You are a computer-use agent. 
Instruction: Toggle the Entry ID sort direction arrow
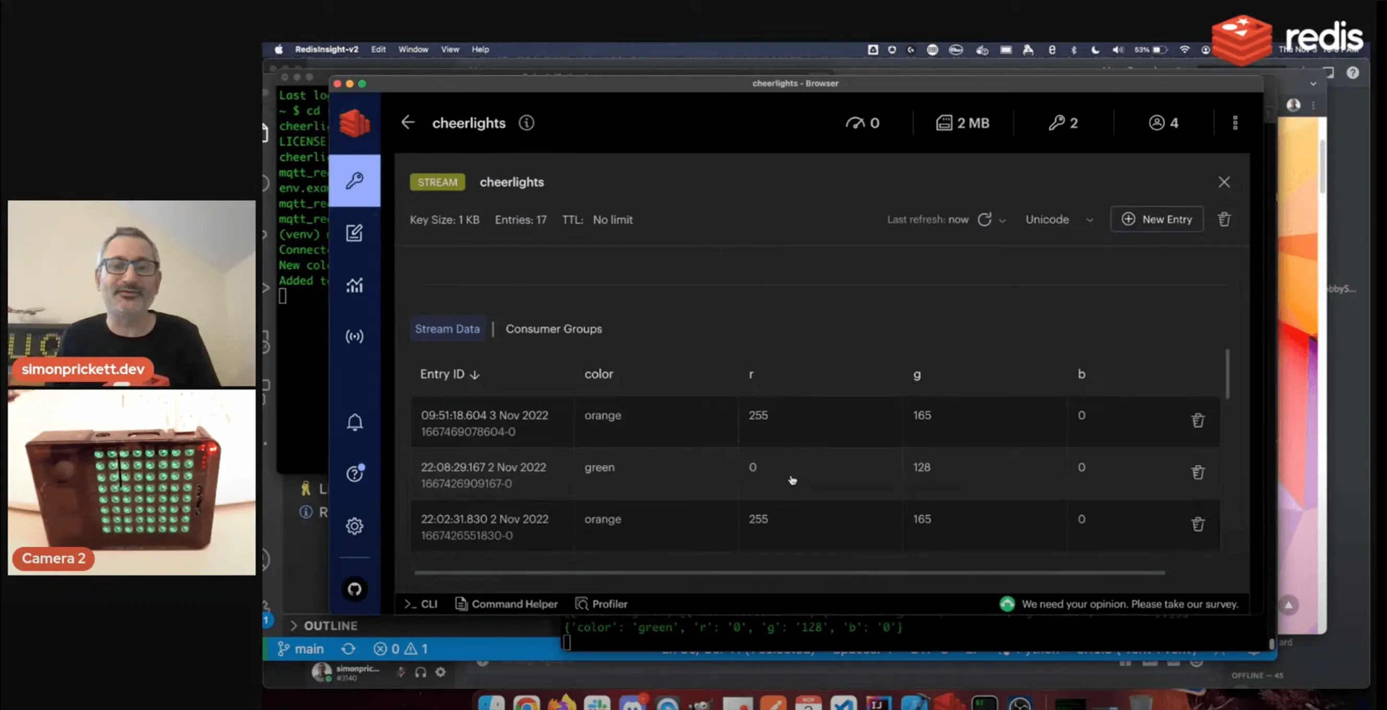pos(475,374)
